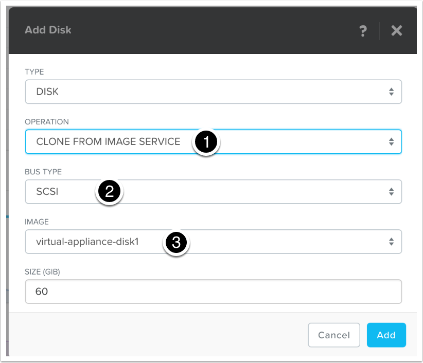423x363 pixels.
Task: Click the OPERATION field label
Action: [47, 122]
